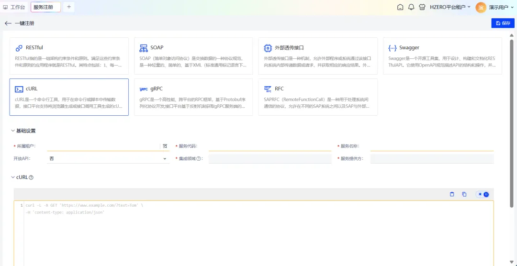The image size is (517, 266).
Task: Click the 服务代码 input field
Action: tap(270, 146)
